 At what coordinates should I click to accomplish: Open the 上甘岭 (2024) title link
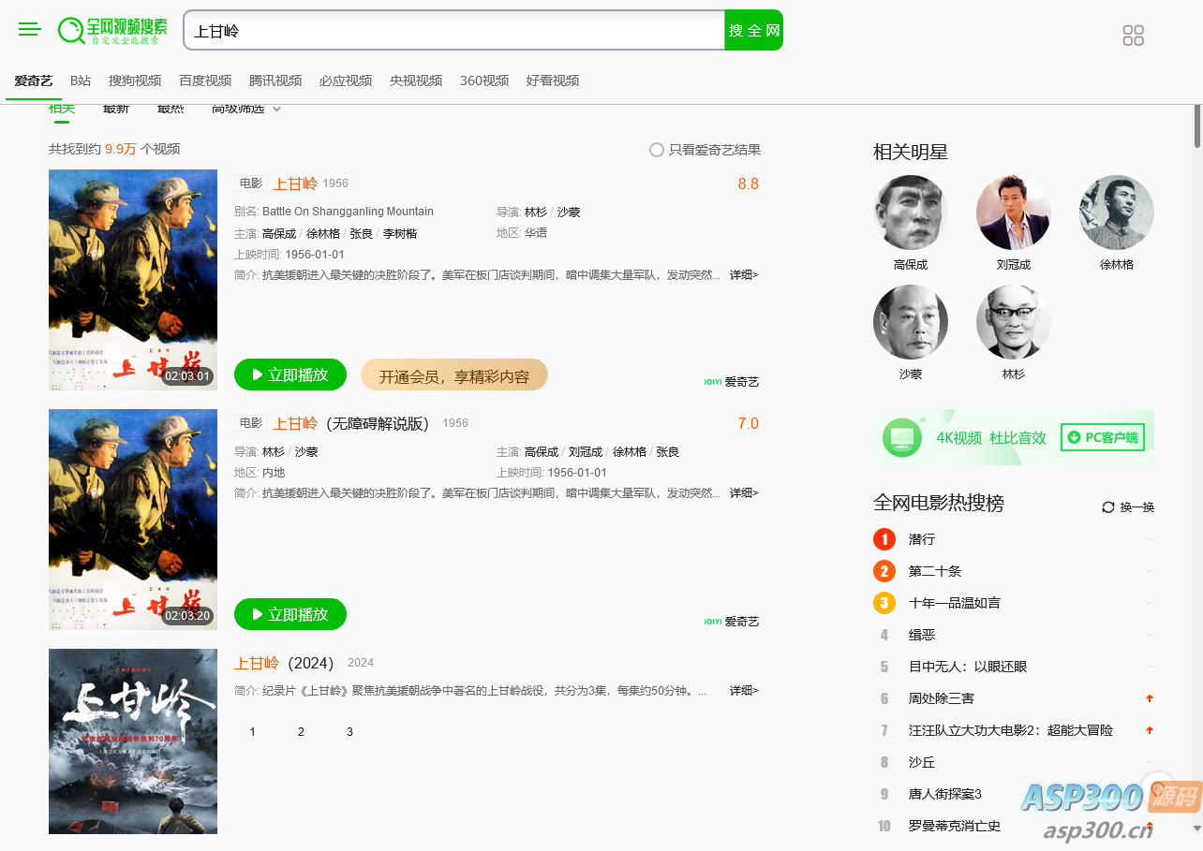coord(284,663)
